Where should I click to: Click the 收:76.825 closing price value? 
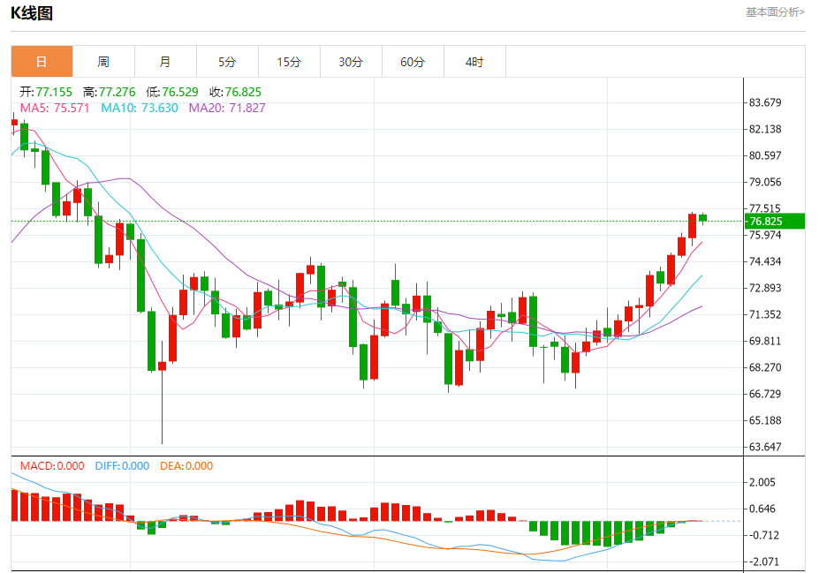[236, 92]
